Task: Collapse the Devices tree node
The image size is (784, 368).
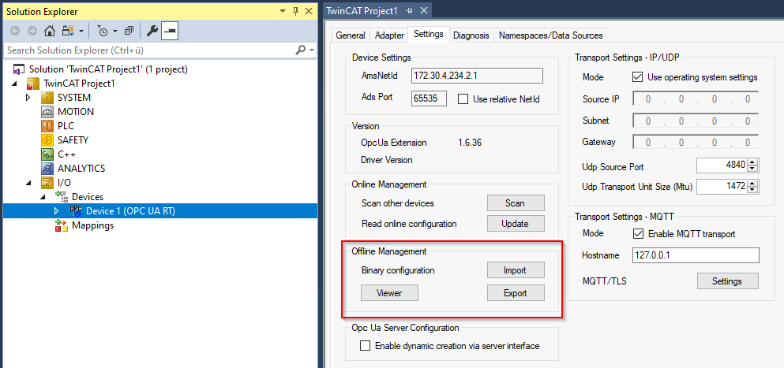Action: coord(43,197)
